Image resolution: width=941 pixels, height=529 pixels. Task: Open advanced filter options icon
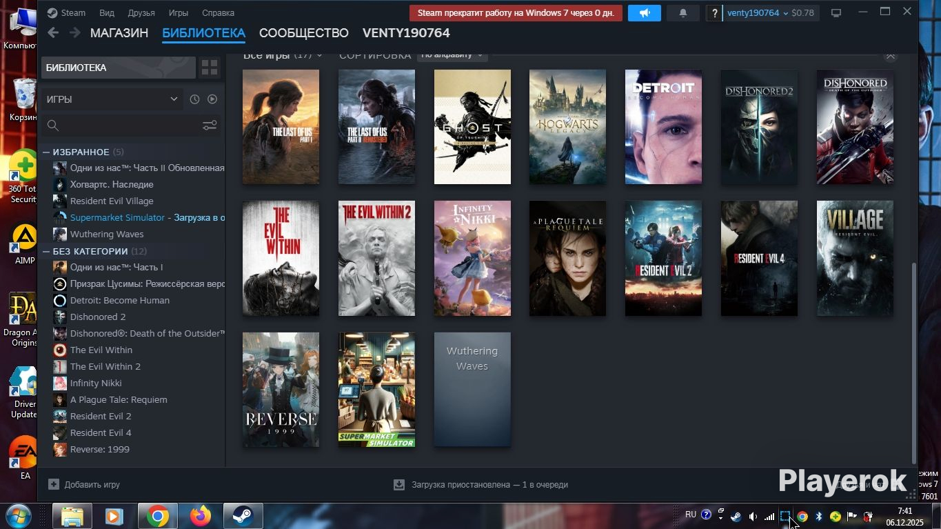click(x=210, y=125)
